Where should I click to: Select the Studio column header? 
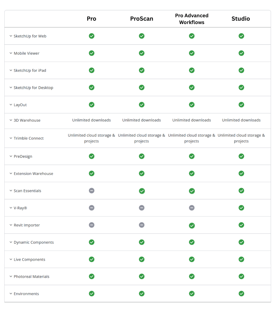tap(241, 19)
